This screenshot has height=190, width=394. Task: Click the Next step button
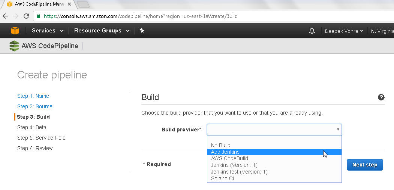tap(365, 165)
